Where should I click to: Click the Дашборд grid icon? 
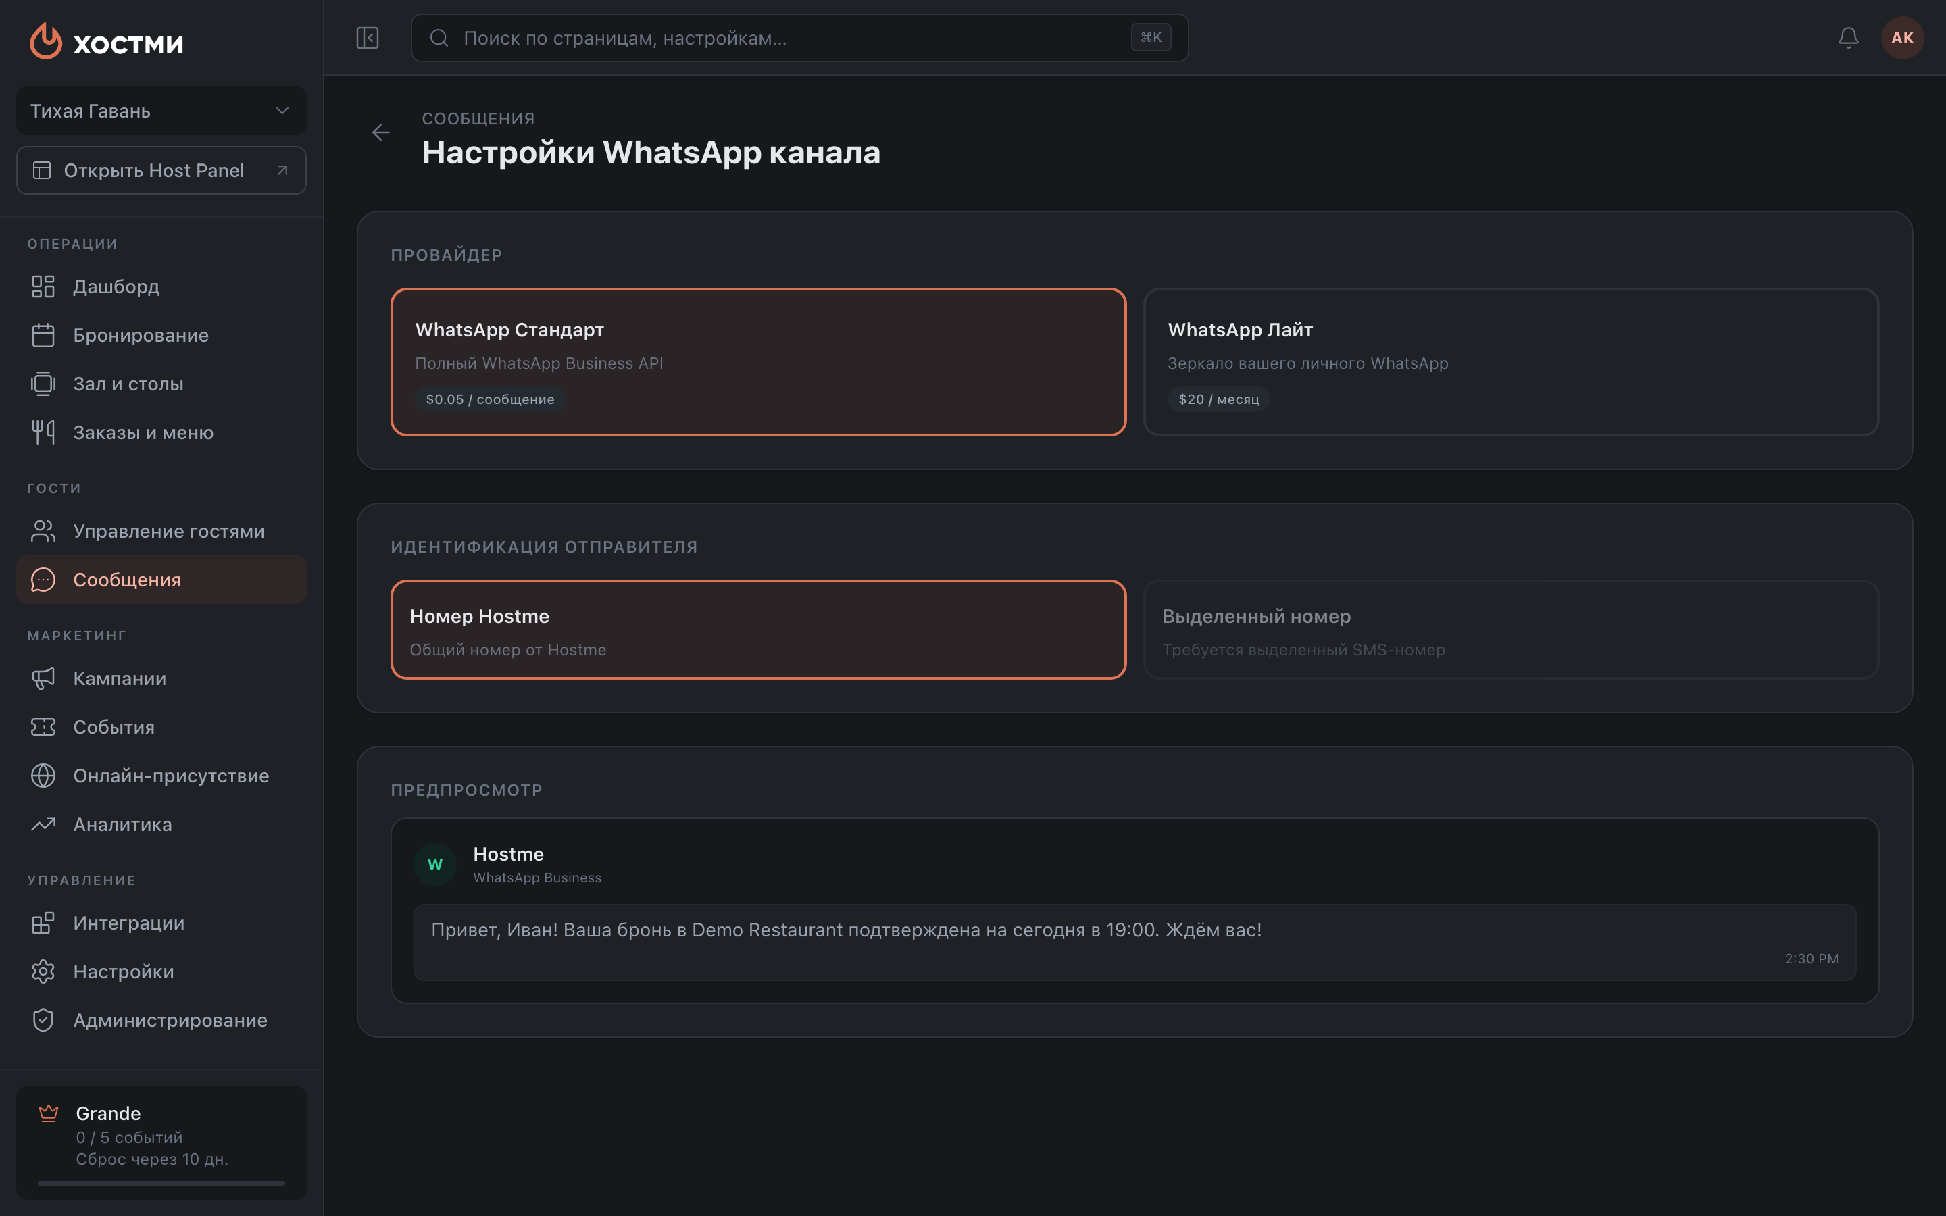pos(43,286)
